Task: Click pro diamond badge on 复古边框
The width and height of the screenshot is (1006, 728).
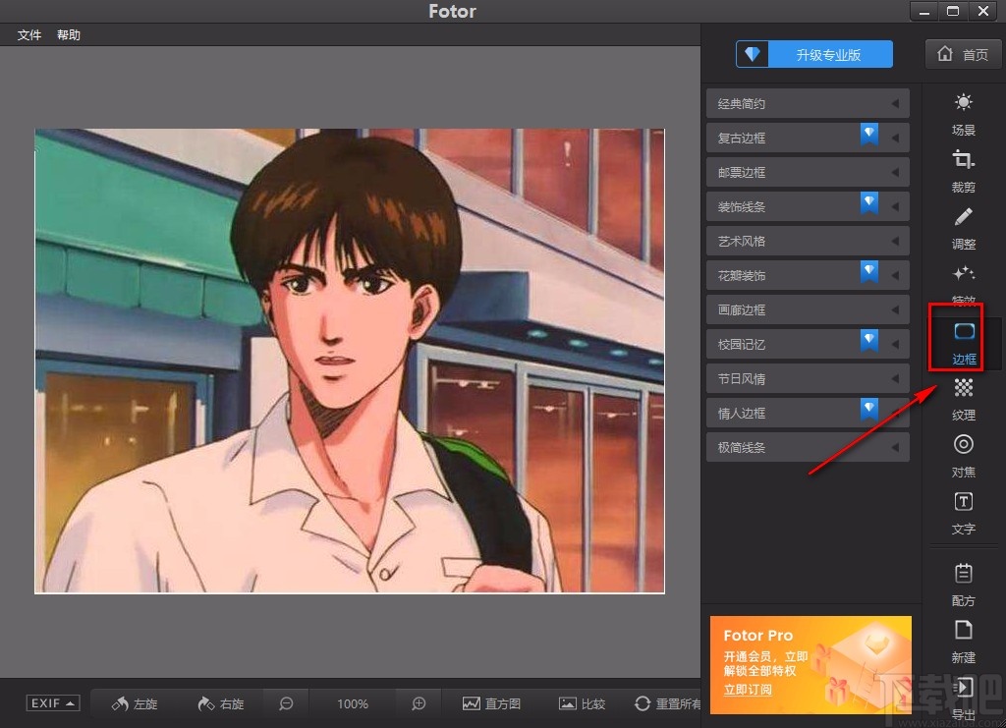Action: pyautogui.click(x=869, y=134)
